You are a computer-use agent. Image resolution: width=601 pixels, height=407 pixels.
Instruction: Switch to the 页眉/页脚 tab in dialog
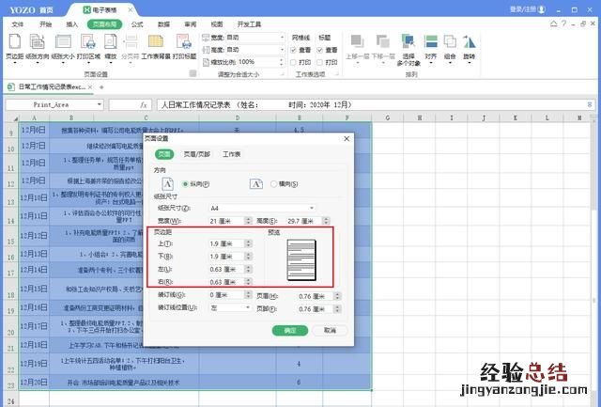[x=197, y=153]
